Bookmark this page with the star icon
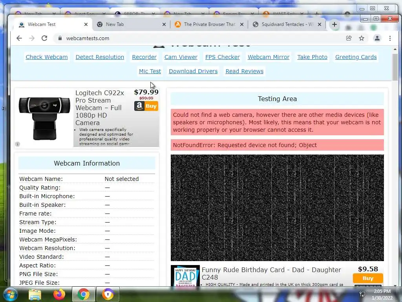 (x=362, y=38)
